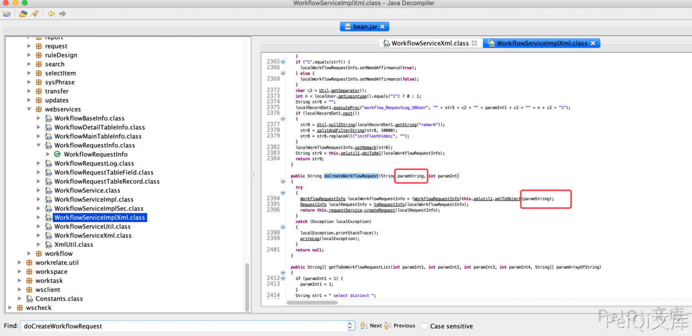Enable the Case sensitive checkbox

424,326
